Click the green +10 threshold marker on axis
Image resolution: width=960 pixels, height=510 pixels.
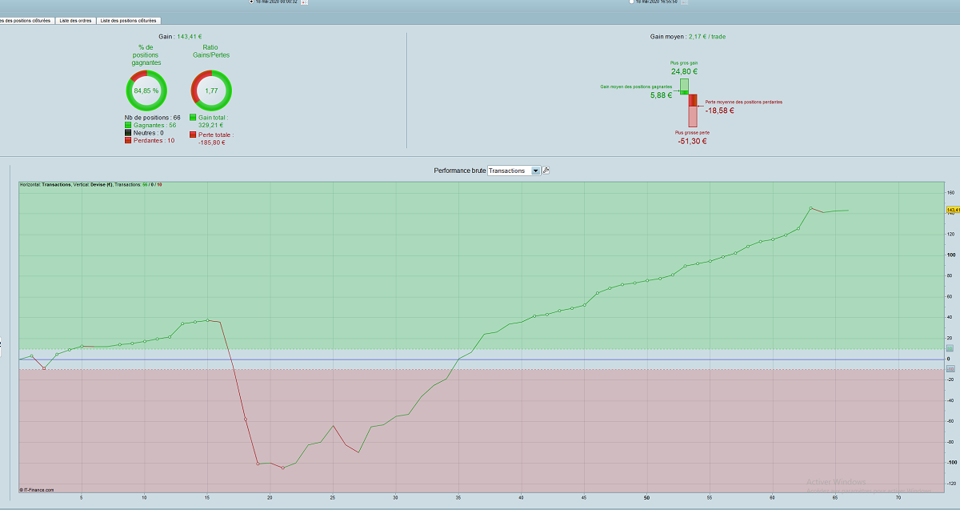(x=950, y=348)
